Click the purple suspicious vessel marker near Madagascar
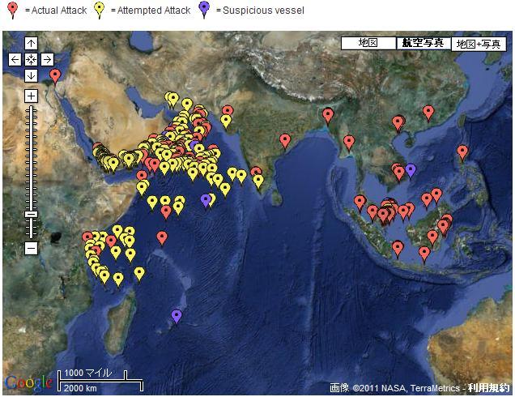 coord(177,316)
